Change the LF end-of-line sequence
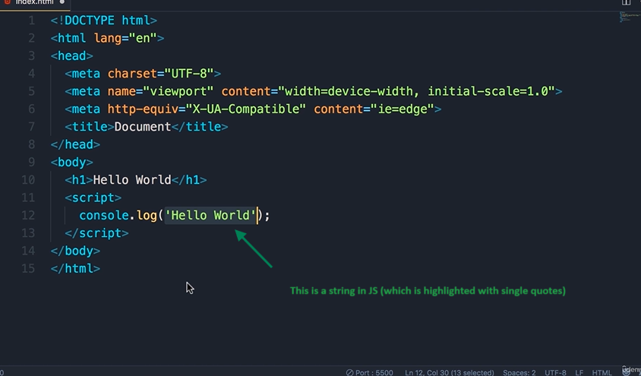This screenshot has height=376, width=641. point(579,372)
